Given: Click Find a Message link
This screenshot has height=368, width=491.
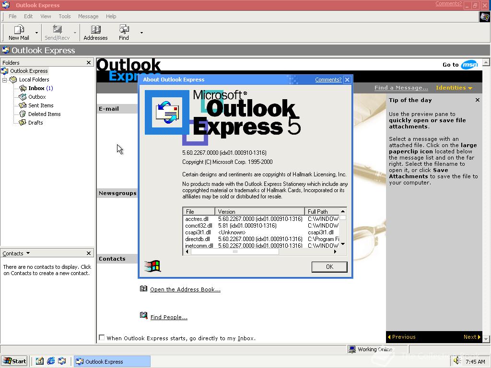Looking at the screenshot, I should tap(401, 88).
